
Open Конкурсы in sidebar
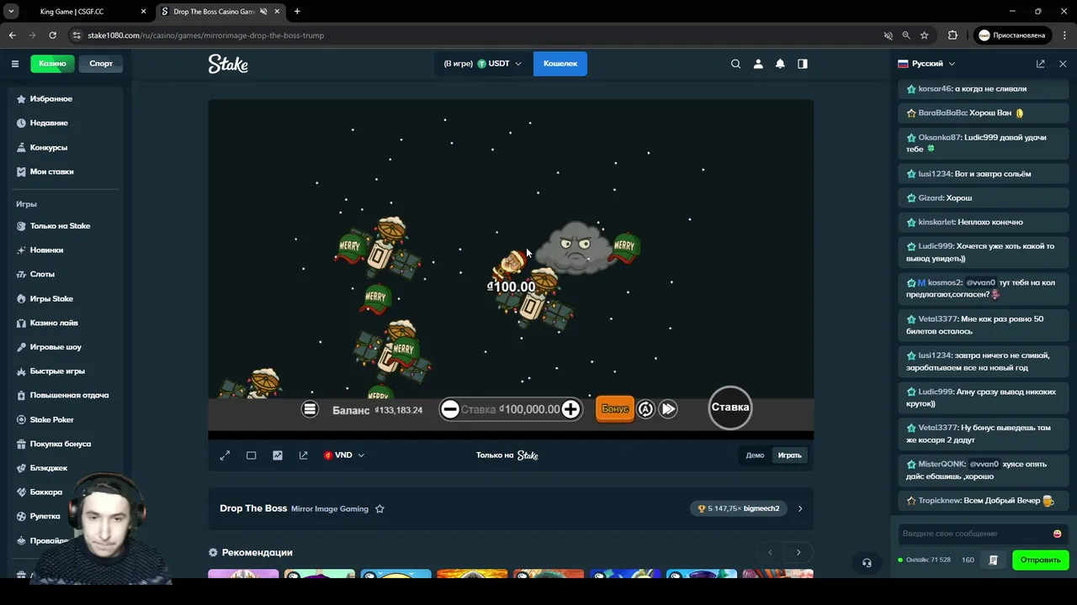click(66, 147)
